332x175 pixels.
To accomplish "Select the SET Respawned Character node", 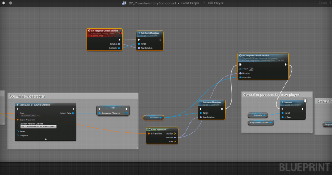I will [x=113, y=110].
